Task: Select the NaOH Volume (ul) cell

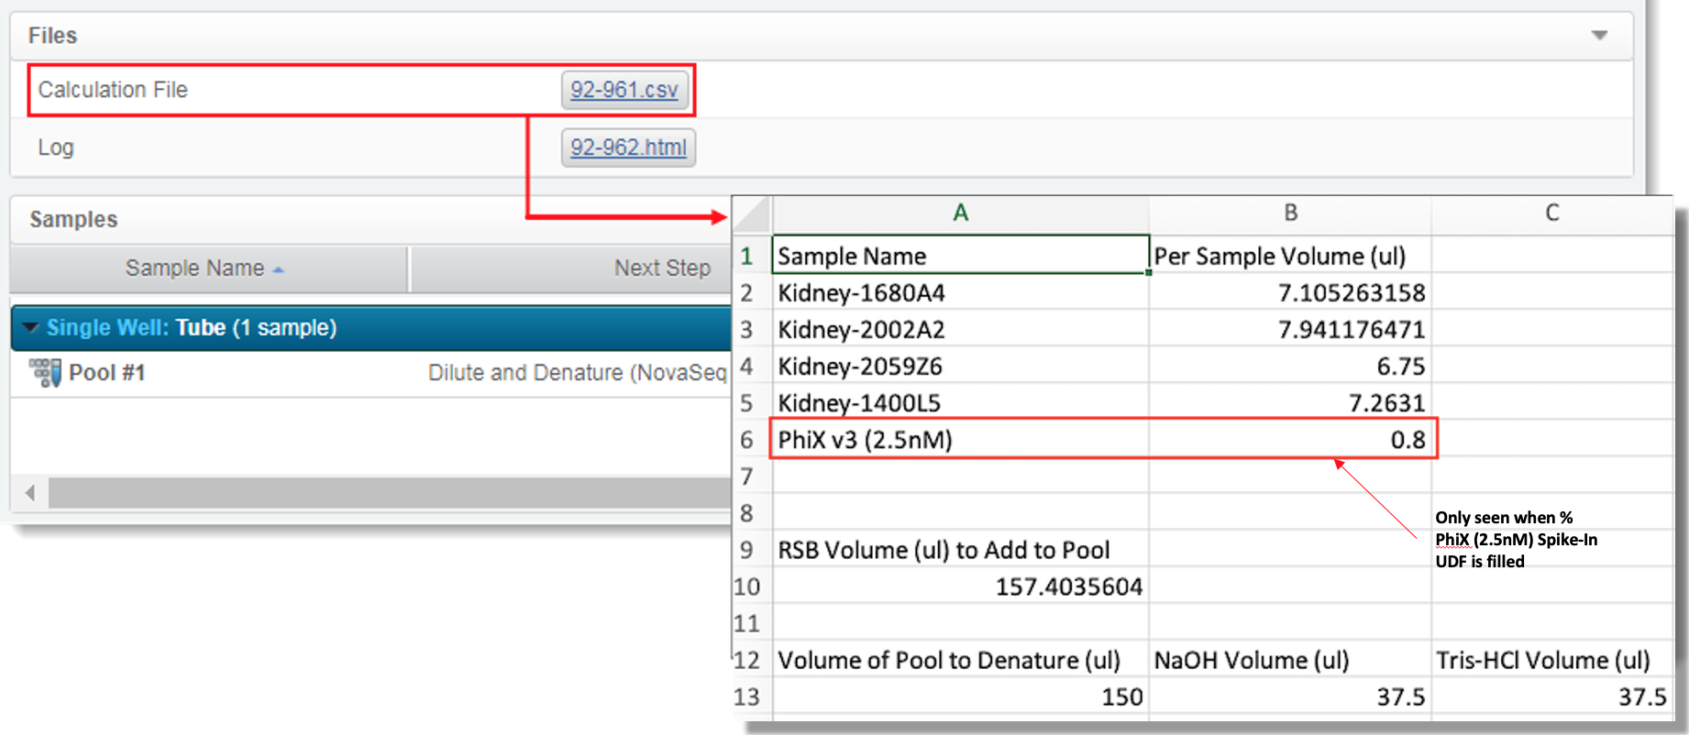Action: [x=1288, y=660]
